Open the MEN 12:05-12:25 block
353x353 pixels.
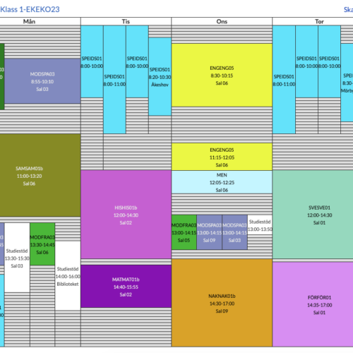point(222,182)
